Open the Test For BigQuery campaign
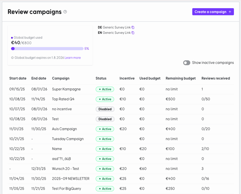The width and height of the screenshot is (241, 194). point(66,189)
